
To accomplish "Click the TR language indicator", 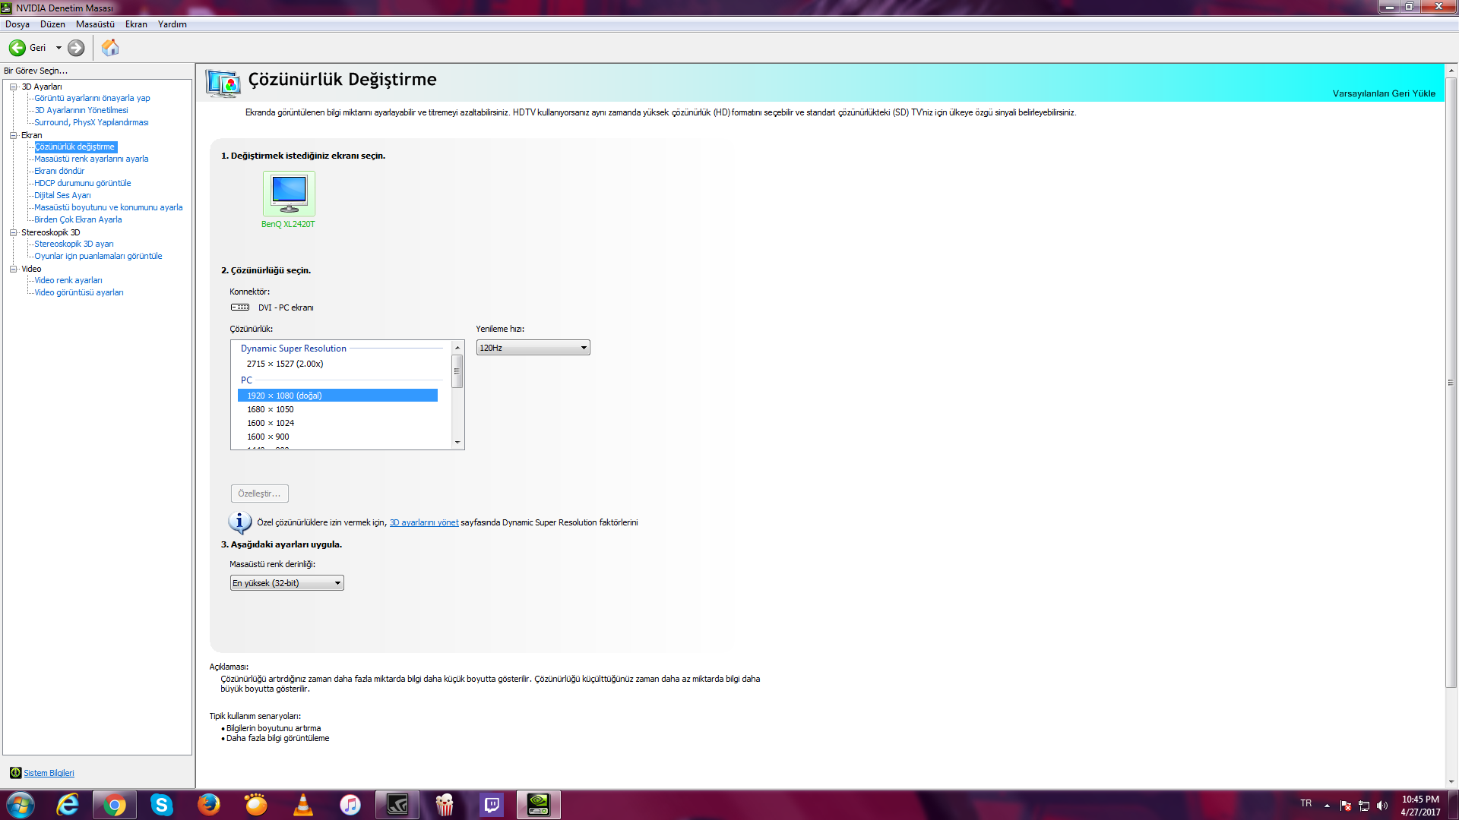I will coord(1306,803).
